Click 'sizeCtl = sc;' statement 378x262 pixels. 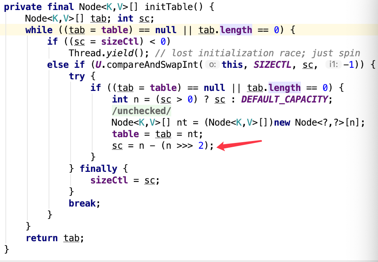125,180
